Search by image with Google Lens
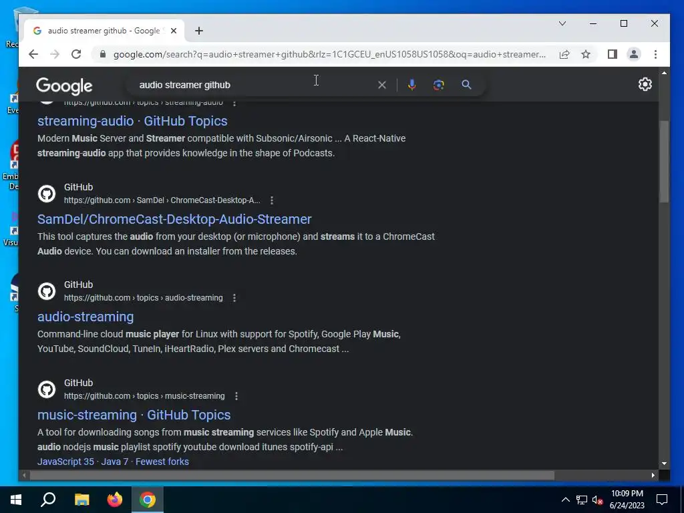This screenshot has width=684, height=513. point(438,85)
